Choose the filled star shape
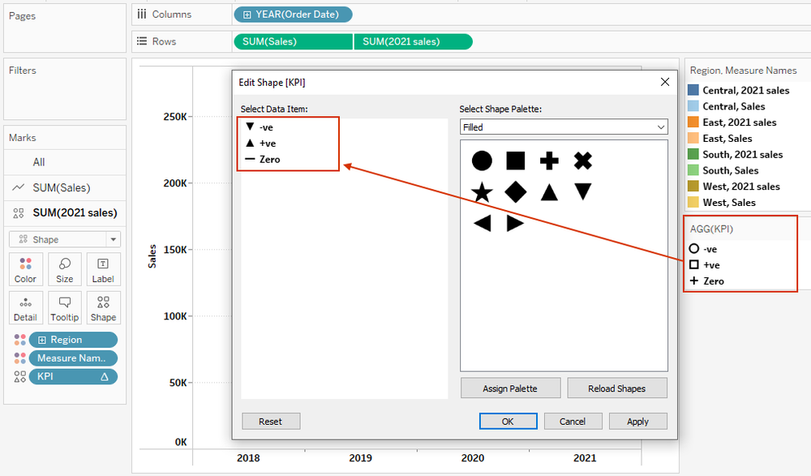 (481, 193)
